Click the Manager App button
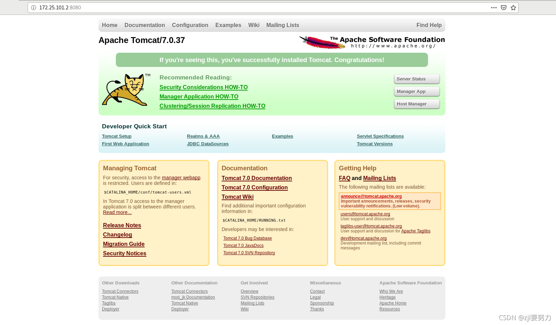The image size is (556, 325). coord(417,92)
